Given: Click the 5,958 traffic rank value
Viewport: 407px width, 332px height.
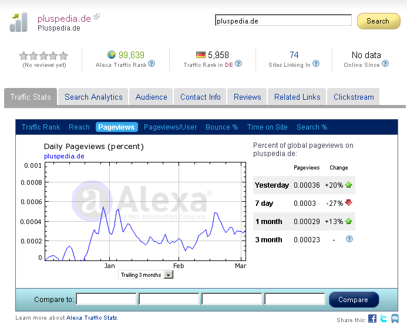Looking at the screenshot, I should click(x=218, y=55).
